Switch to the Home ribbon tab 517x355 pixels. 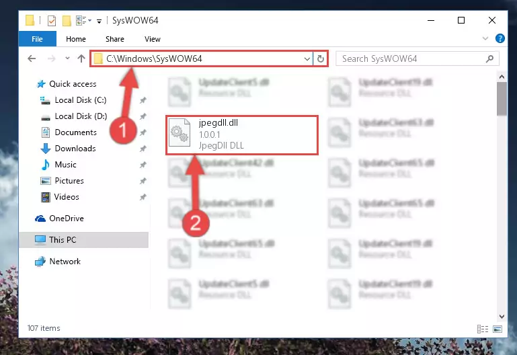click(x=76, y=39)
